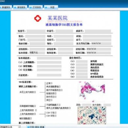Click the 科别 input field
Screen dimensions: 128x128
coord(97,36)
